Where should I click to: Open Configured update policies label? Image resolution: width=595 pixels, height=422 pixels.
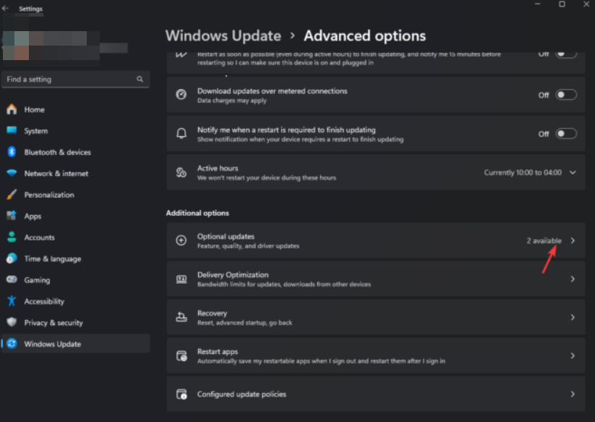(241, 394)
